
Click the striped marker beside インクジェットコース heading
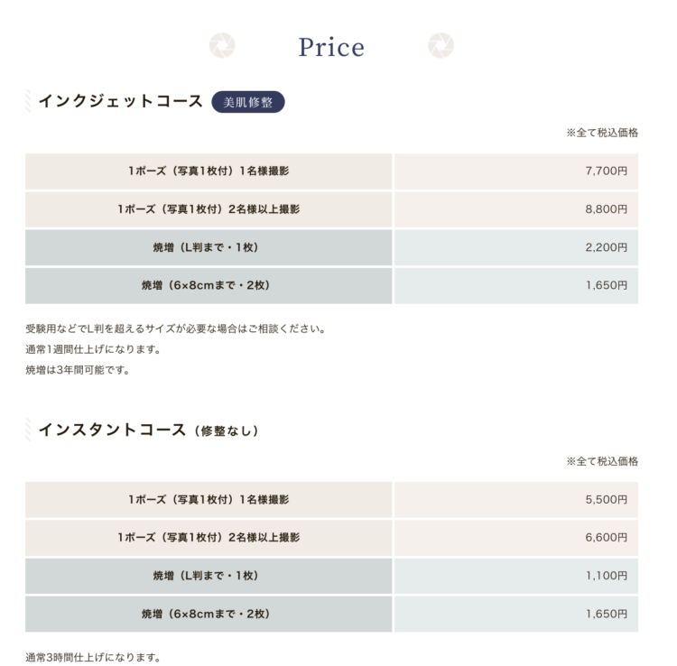point(28,101)
